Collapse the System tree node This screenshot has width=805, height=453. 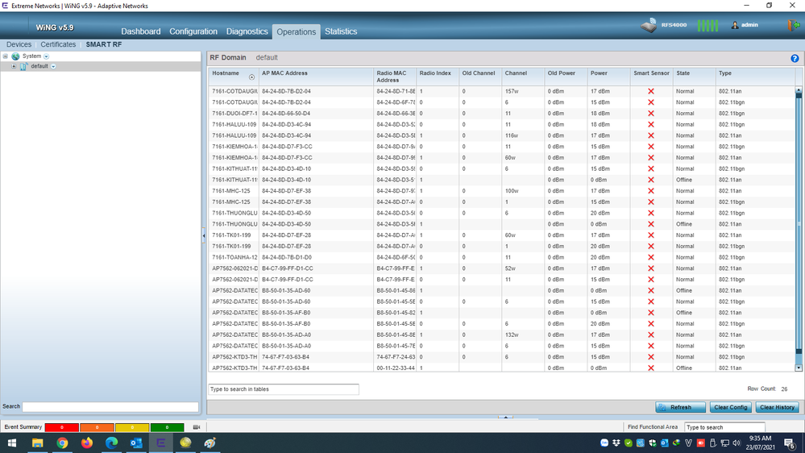(6, 56)
